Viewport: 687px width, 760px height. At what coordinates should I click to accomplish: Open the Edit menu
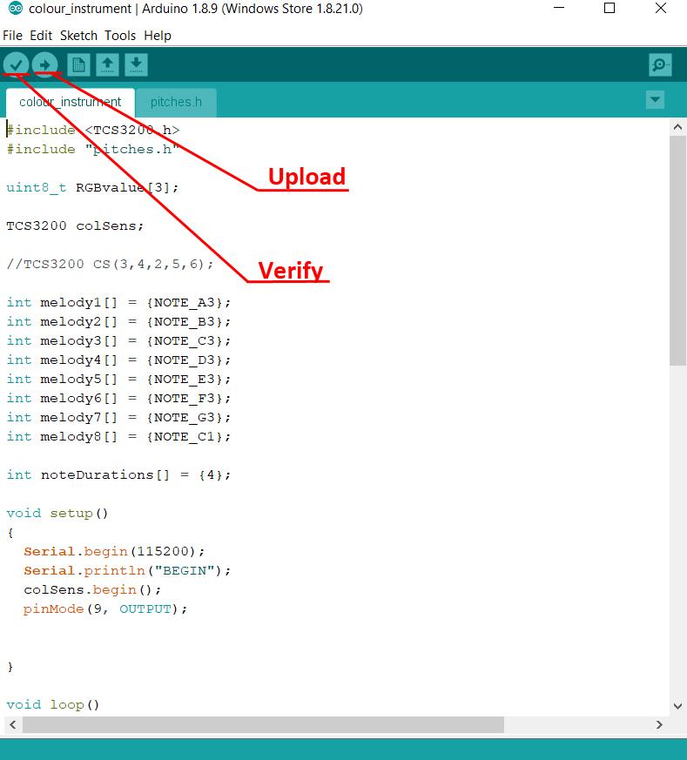41,36
